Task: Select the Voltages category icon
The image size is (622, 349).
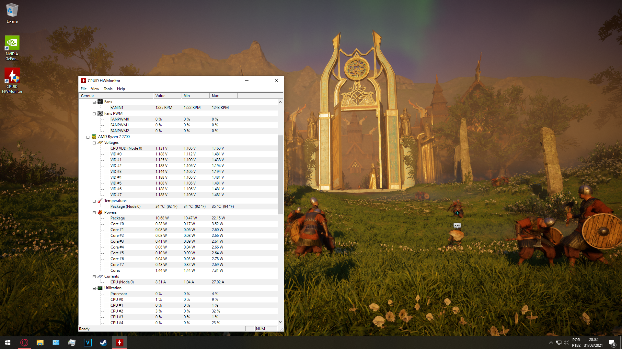Action: 100,143
